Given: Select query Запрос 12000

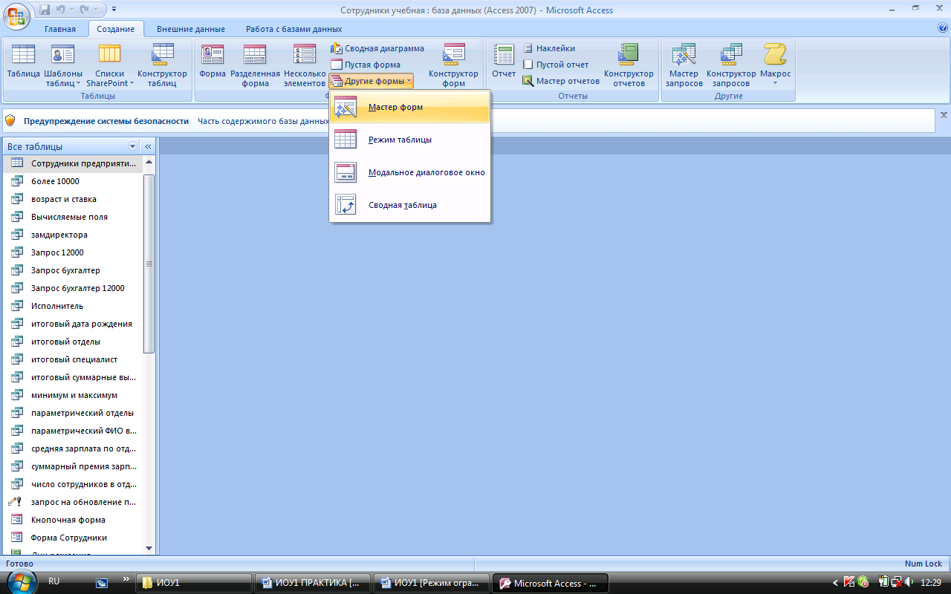Looking at the screenshot, I should click(x=74, y=252).
